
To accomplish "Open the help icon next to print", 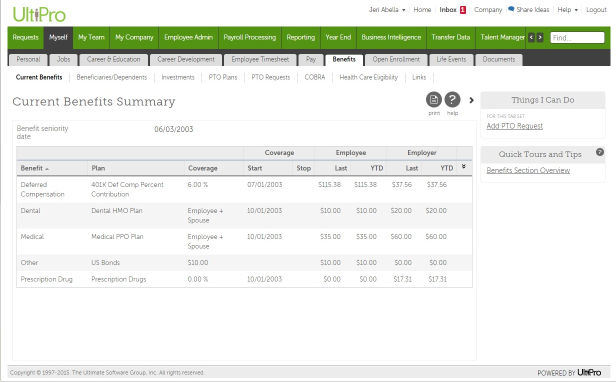I will [x=452, y=100].
